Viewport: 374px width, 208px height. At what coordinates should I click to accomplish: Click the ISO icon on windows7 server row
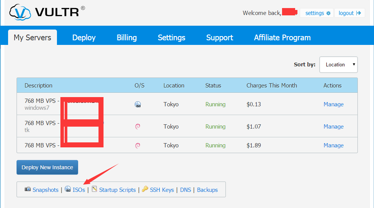click(138, 104)
